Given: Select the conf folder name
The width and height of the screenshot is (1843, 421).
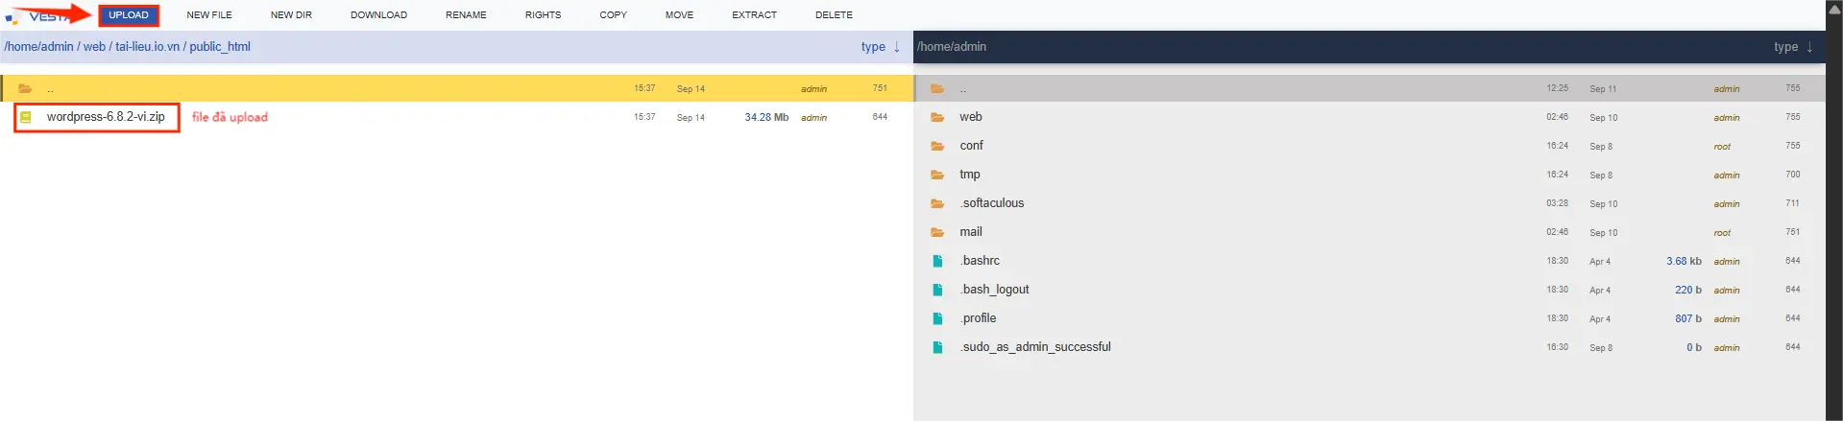Looking at the screenshot, I should (x=971, y=146).
